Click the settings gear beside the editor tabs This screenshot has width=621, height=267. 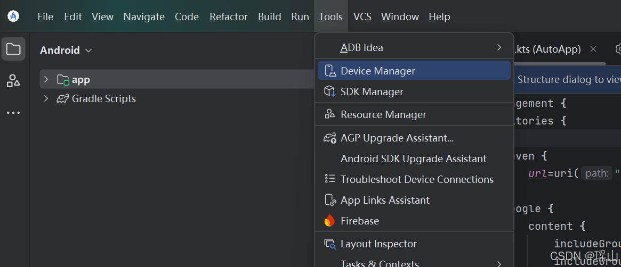tap(618, 49)
